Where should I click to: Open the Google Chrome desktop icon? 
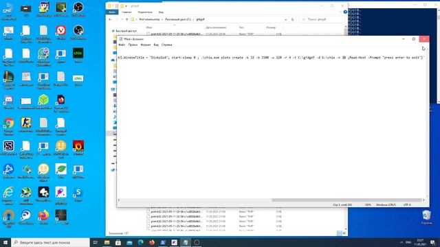point(9,123)
